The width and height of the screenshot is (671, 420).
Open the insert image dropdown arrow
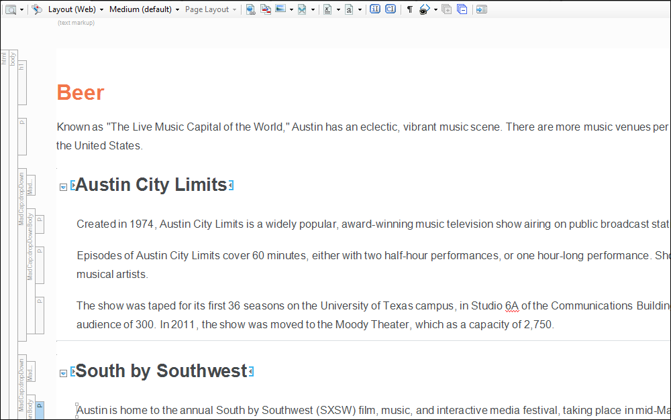[x=291, y=10]
